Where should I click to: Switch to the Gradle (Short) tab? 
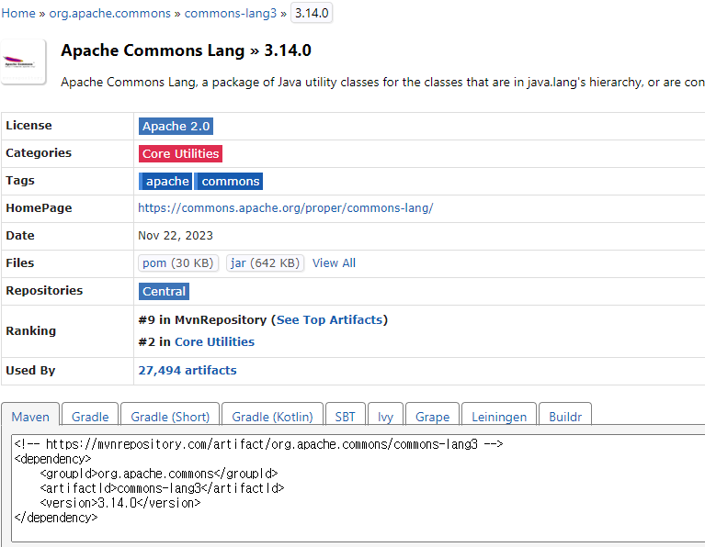click(x=170, y=417)
